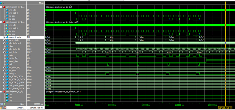Select the read_flag signal
The height and width of the screenshot is (110, 235).
[13, 61]
